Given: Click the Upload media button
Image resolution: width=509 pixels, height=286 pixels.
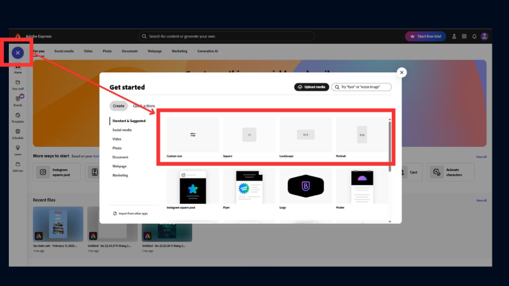Looking at the screenshot, I should (312, 87).
